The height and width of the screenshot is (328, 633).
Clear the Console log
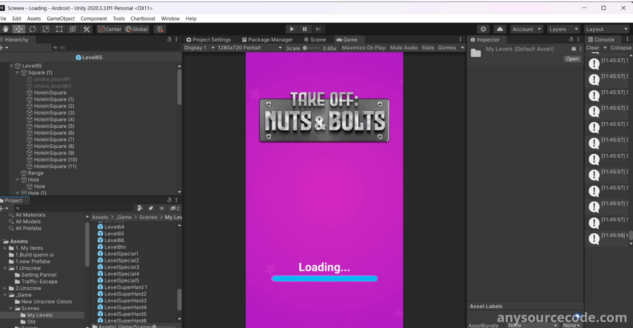(x=593, y=47)
